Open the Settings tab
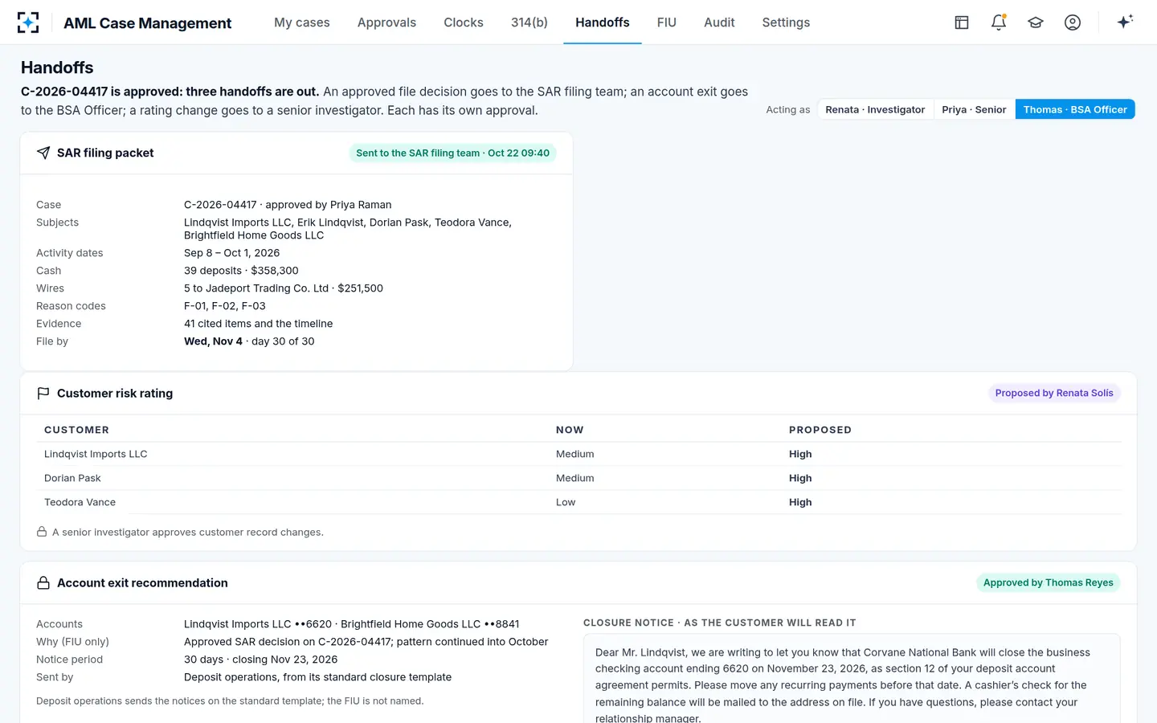The width and height of the screenshot is (1157, 723). pos(786,22)
